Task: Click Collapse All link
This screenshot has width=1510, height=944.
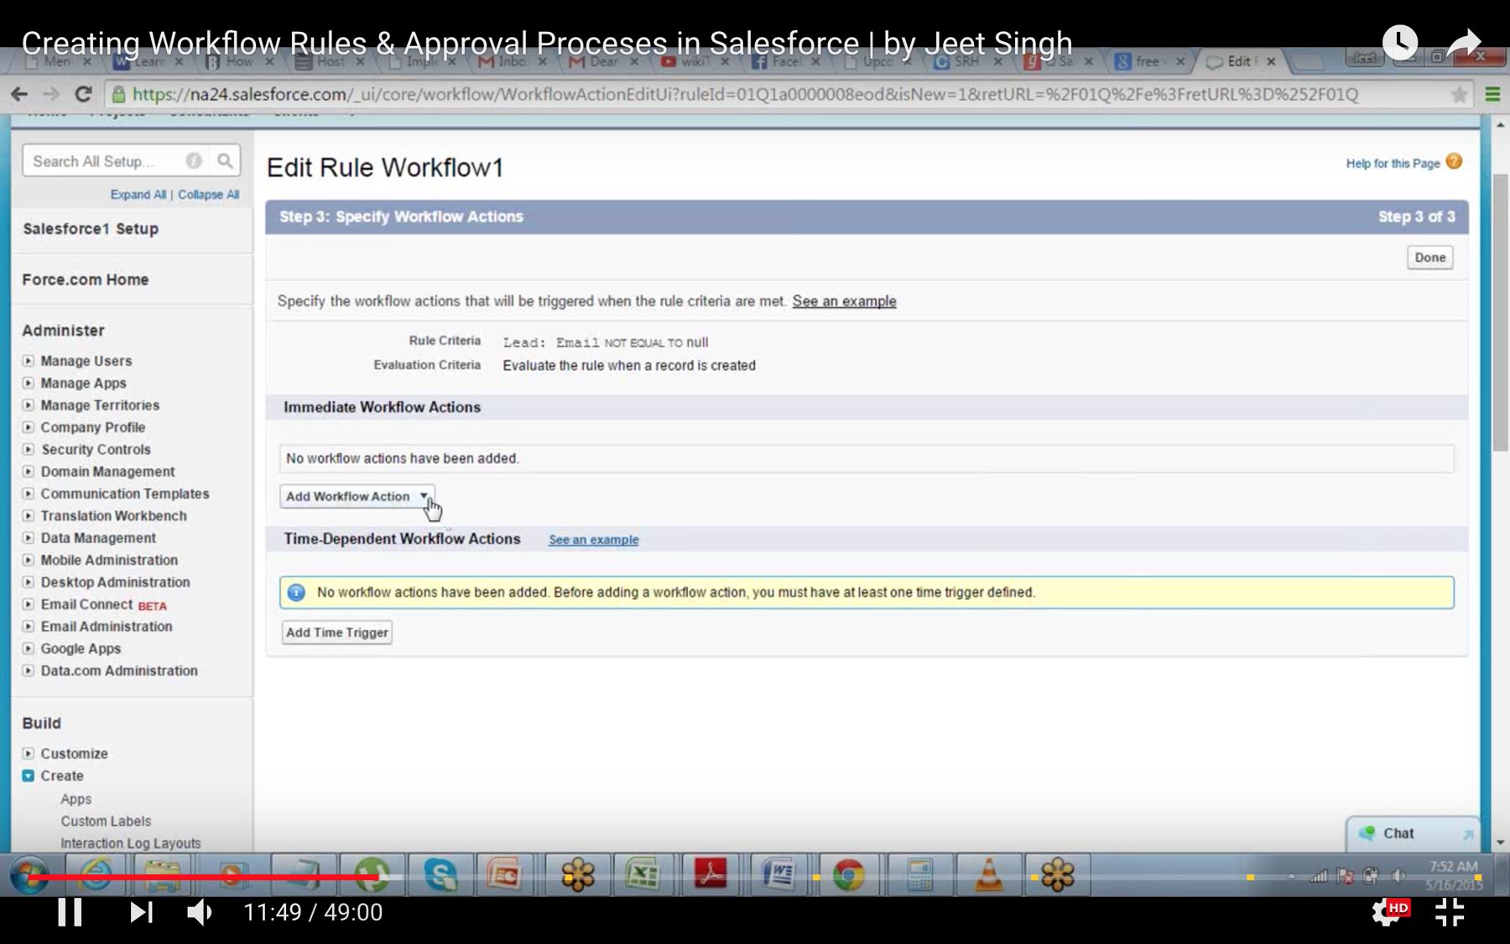Action: (x=208, y=194)
